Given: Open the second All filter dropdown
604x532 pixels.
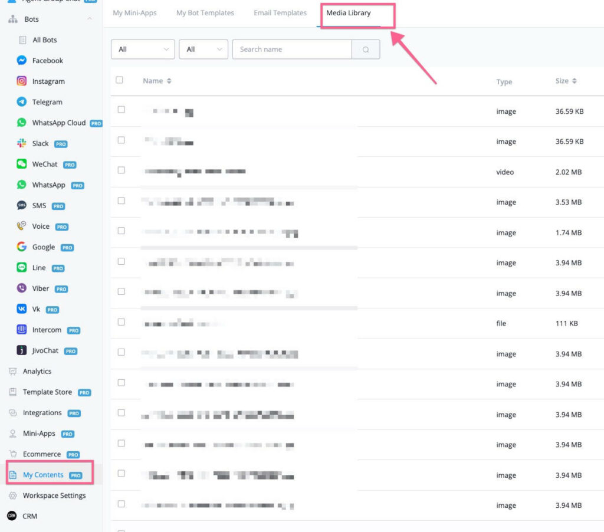Looking at the screenshot, I should point(203,50).
